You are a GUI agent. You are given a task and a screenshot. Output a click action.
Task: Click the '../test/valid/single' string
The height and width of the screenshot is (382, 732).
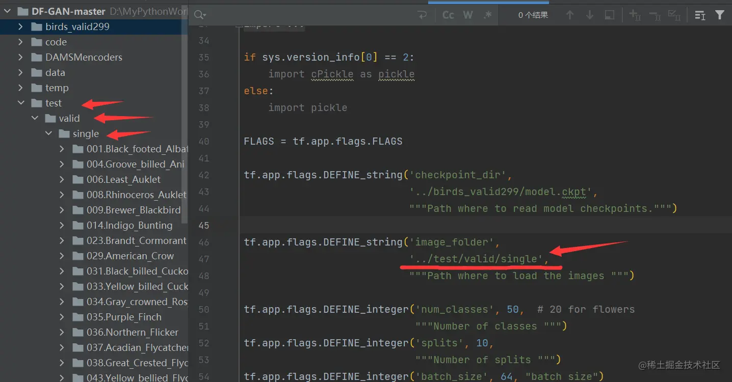476,259
